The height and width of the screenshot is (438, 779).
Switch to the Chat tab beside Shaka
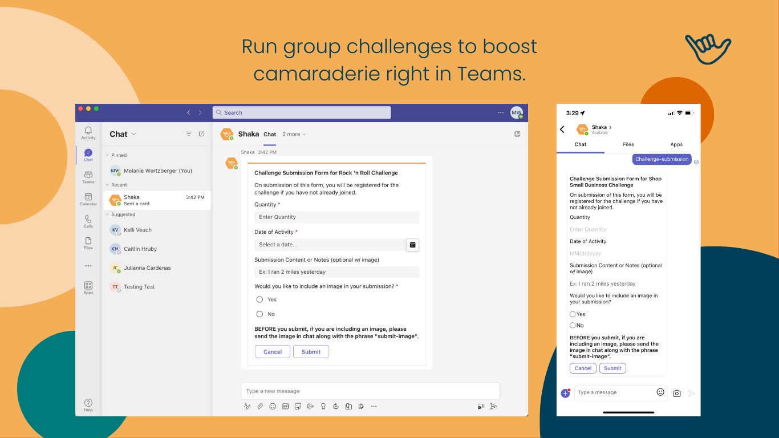(x=270, y=135)
